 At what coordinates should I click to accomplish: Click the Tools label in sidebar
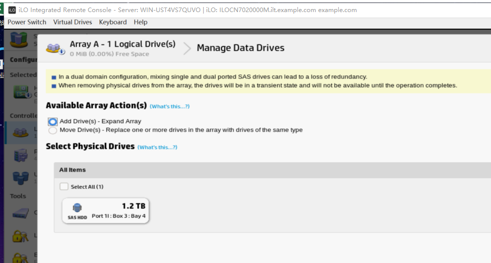point(18,196)
